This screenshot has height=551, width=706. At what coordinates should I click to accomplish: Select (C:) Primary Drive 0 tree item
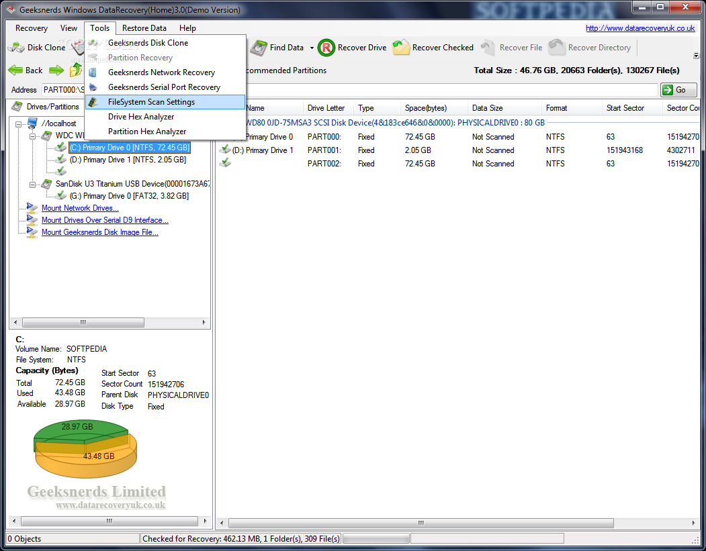click(130, 148)
